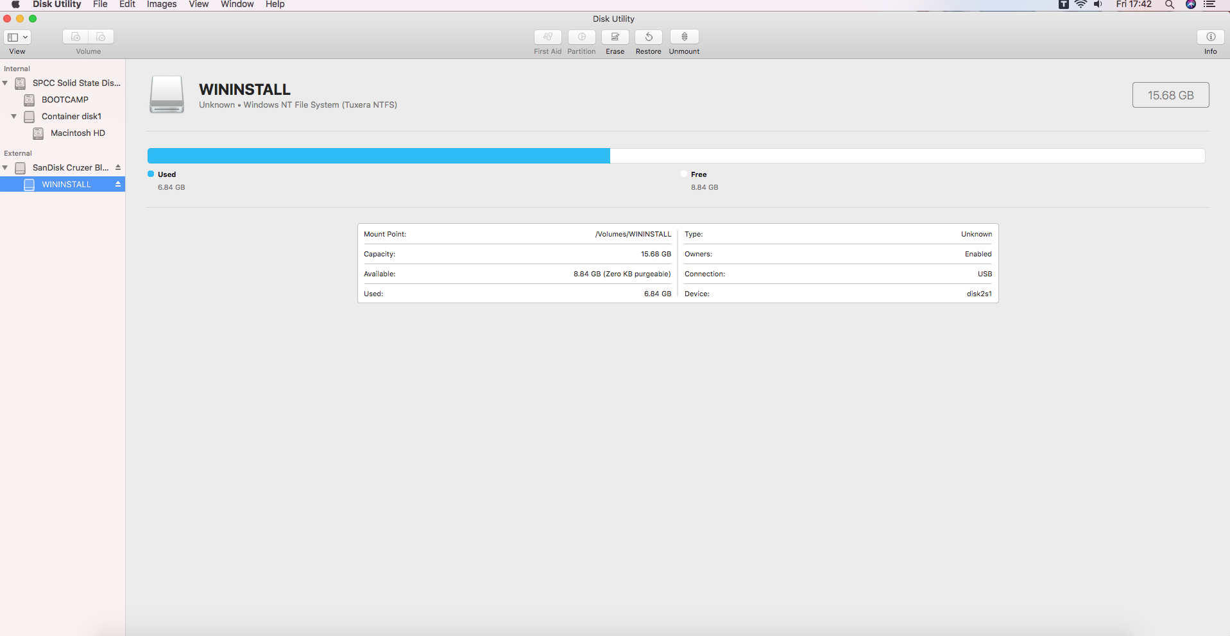Click the clock showing Fri 17:42
Image resolution: width=1230 pixels, height=636 pixels.
[1134, 4]
